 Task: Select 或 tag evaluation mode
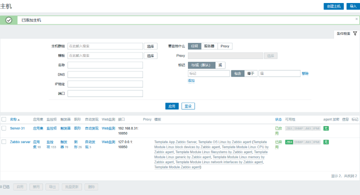[220, 65]
